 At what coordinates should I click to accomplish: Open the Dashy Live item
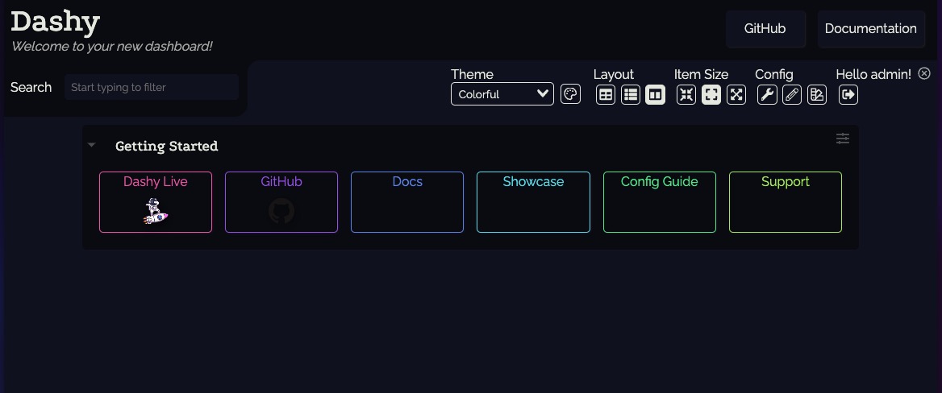coord(156,202)
